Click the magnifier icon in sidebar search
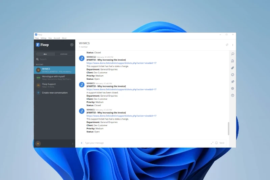Viewport: 270px width, 180px height. pyautogui.click(x=37, y=59)
